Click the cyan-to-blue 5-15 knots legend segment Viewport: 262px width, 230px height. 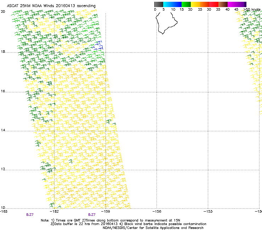point(172,4)
